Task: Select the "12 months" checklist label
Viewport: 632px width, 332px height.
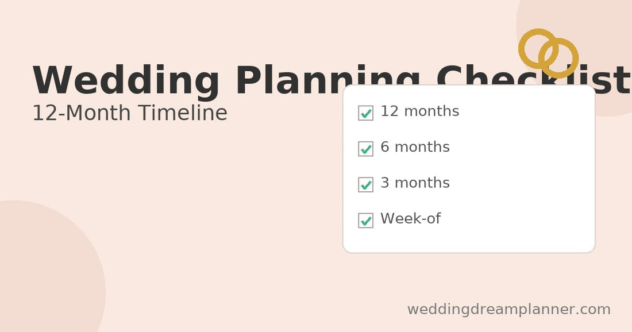Action: (419, 111)
